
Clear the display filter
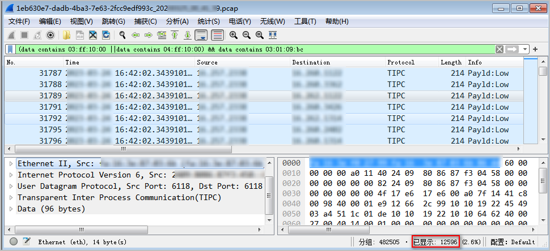[x=500, y=49]
